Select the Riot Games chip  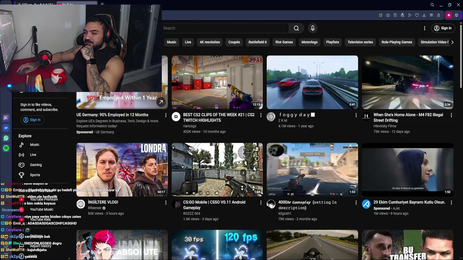coord(284,42)
